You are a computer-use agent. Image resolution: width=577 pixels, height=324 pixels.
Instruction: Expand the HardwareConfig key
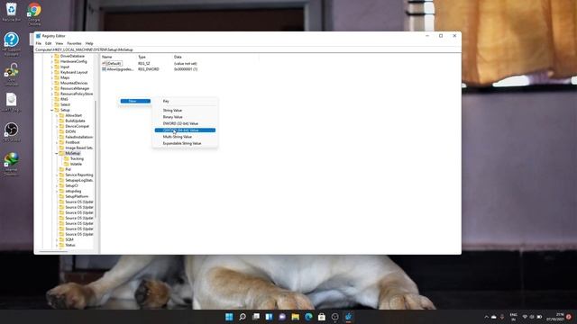tap(52, 61)
